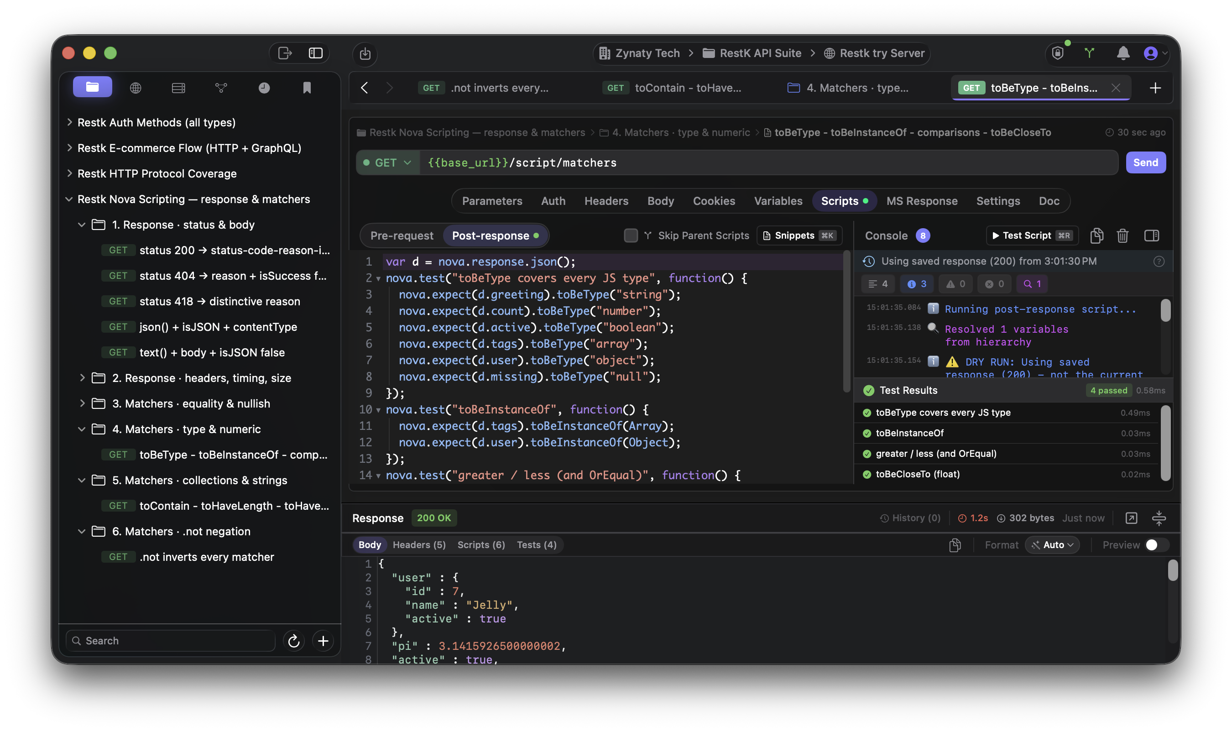Switch to Pre-request script
The height and width of the screenshot is (732, 1232).
pos(402,235)
